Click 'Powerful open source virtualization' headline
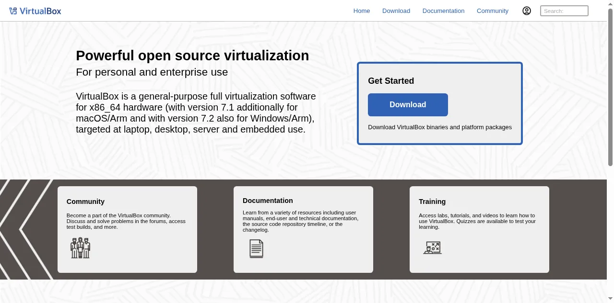Image resolution: width=614 pixels, height=303 pixels. pyautogui.click(x=192, y=56)
